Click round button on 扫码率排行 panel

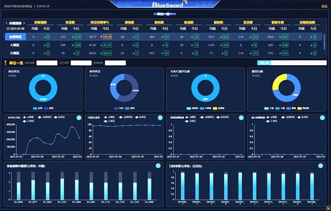click(321, 166)
